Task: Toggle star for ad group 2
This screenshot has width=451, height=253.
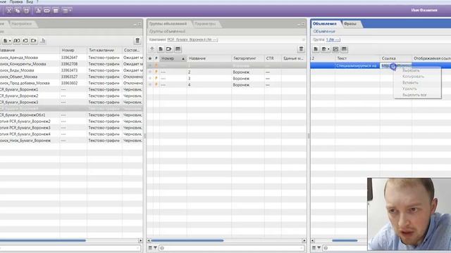Action: 150,72
